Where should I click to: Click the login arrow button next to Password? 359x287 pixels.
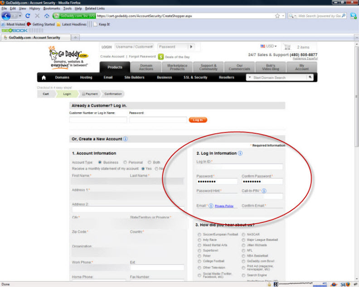(x=191, y=47)
